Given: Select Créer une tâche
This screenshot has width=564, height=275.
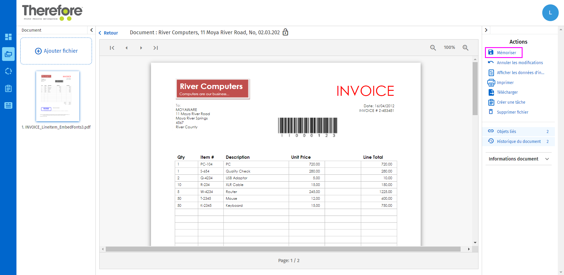Looking at the screenshot, I should tap(511, 102).
